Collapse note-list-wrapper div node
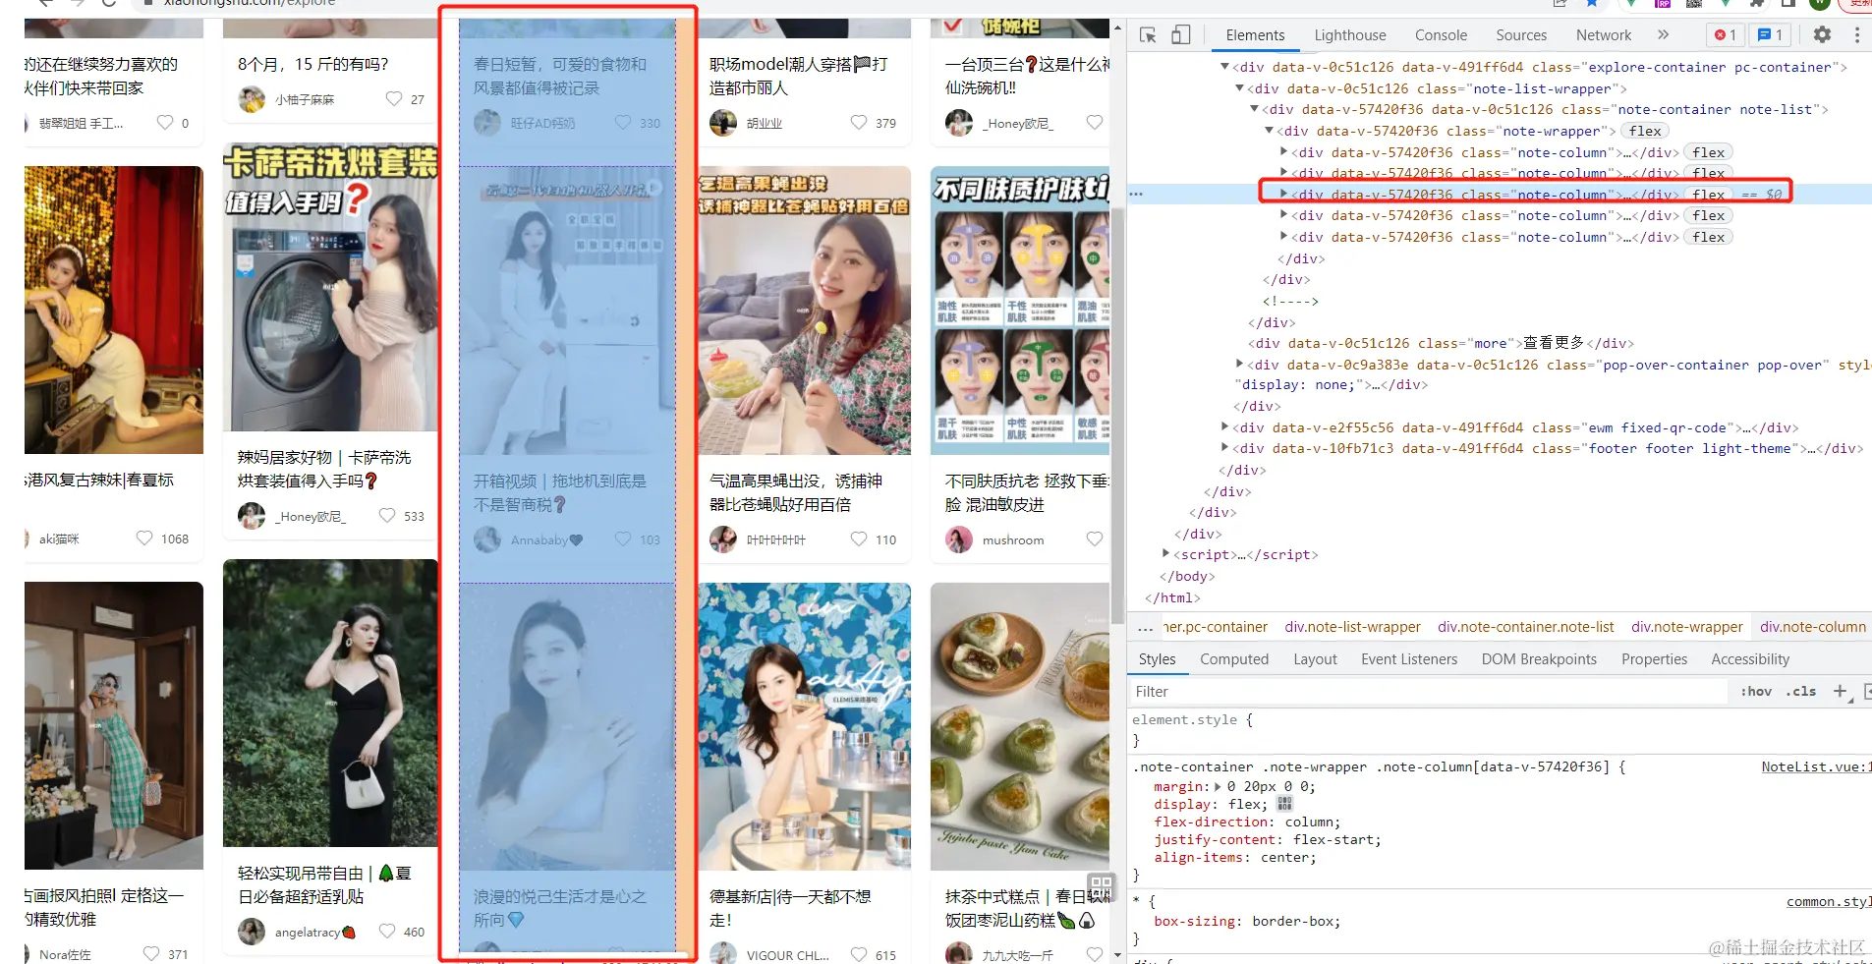Viewport: 1872px width, 964px height. coord(1239,88)
